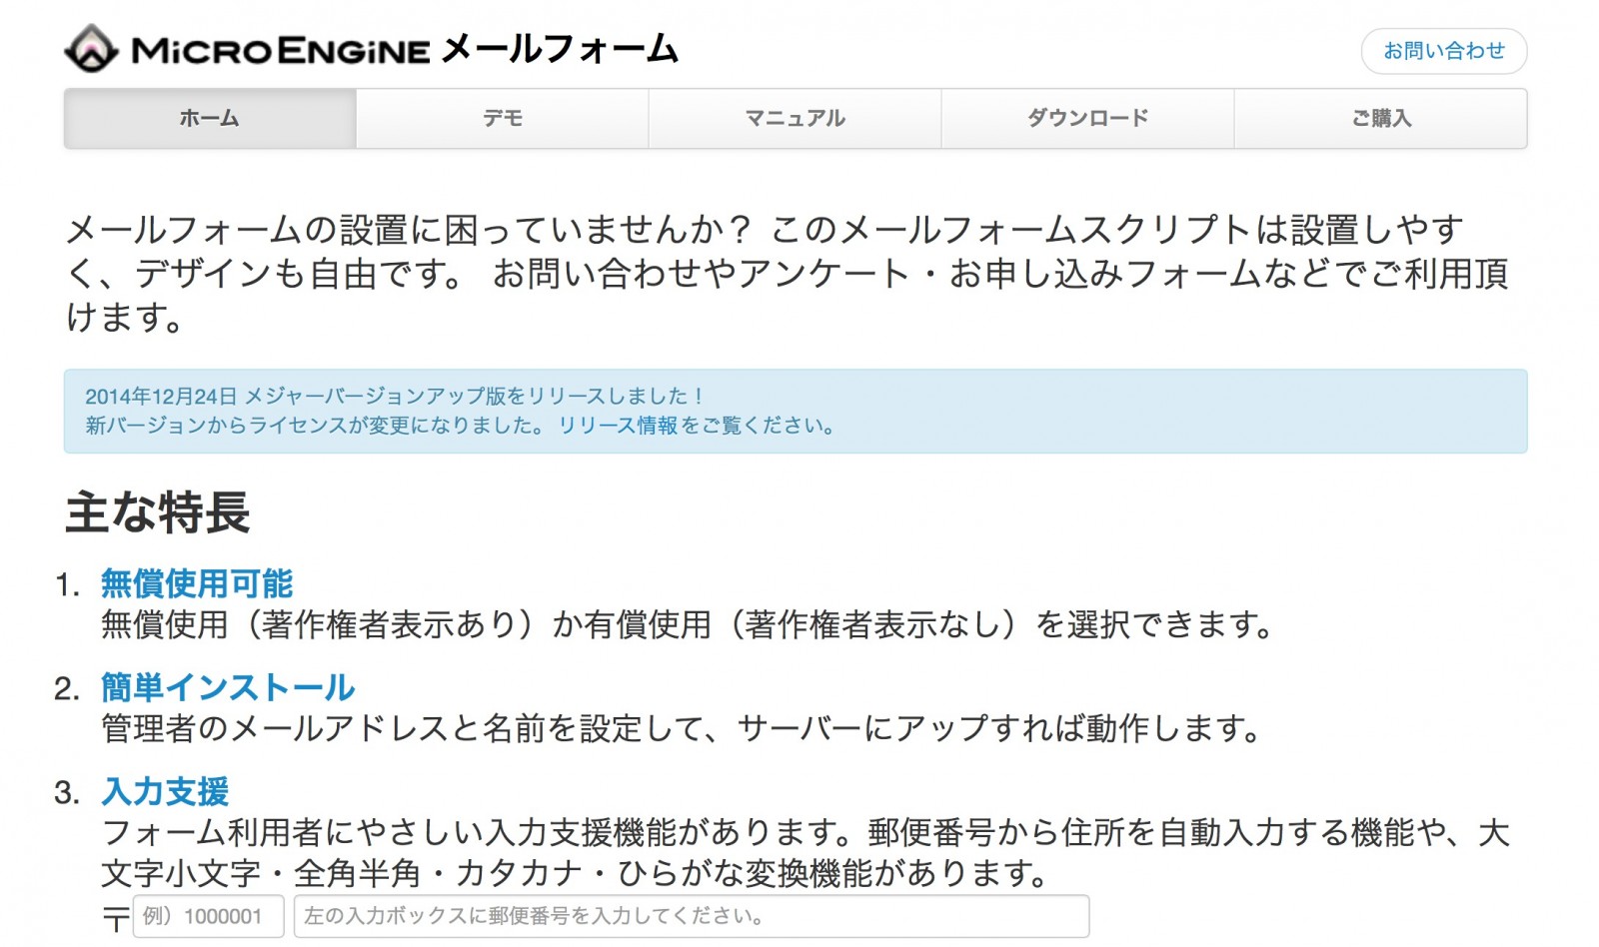
Task: Click the 簡単インストール heading link
Action: coord(228,687)
